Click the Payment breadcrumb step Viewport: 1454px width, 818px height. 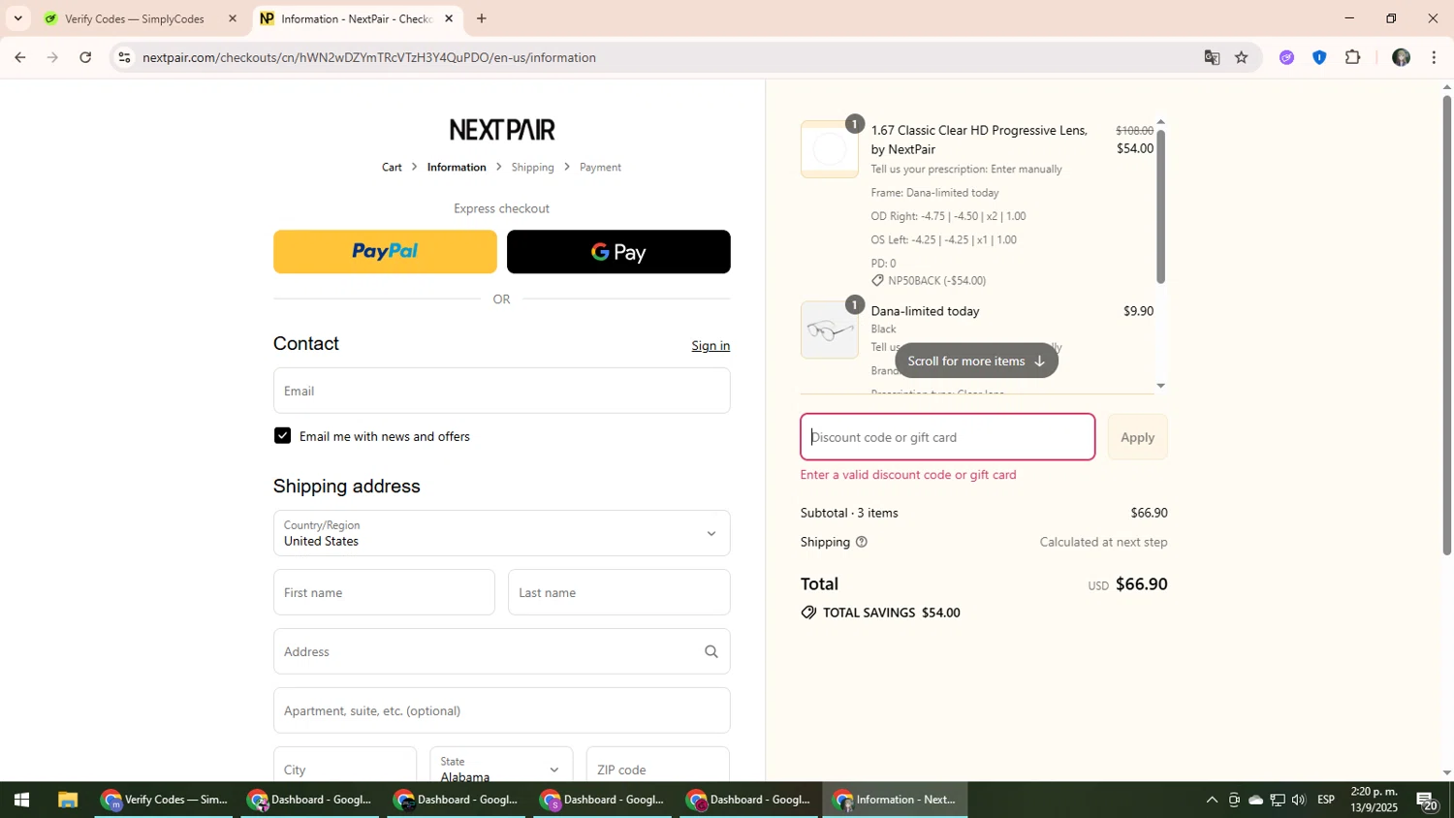pos(600,168)
